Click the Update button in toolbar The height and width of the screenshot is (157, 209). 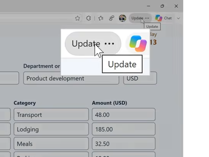click(x=140, y=18)
